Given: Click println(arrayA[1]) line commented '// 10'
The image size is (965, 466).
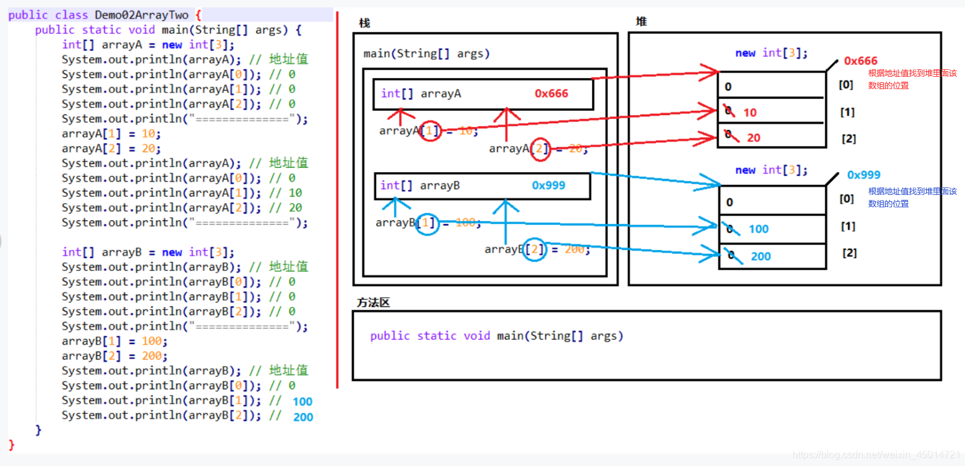Looking at the screenshot, I should (x=182, y=192).
